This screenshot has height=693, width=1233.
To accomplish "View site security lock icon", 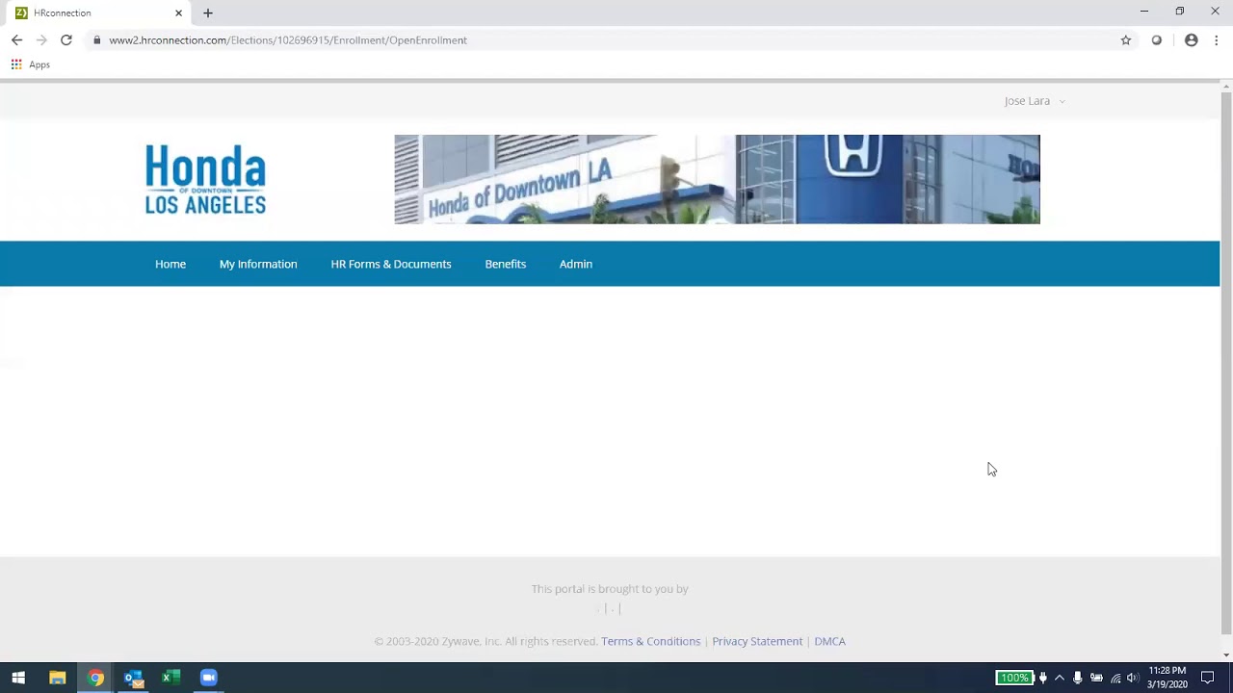I will pyautogui.click(x=96, y=40).
